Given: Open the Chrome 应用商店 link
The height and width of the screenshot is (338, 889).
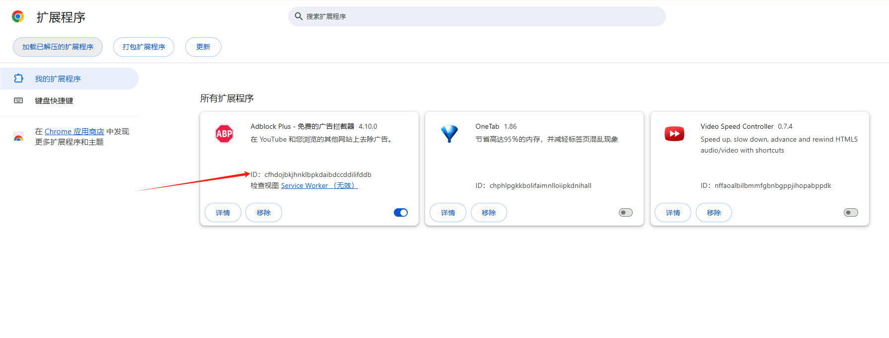Looking at the screenshot, I should [x=74, y=131].
